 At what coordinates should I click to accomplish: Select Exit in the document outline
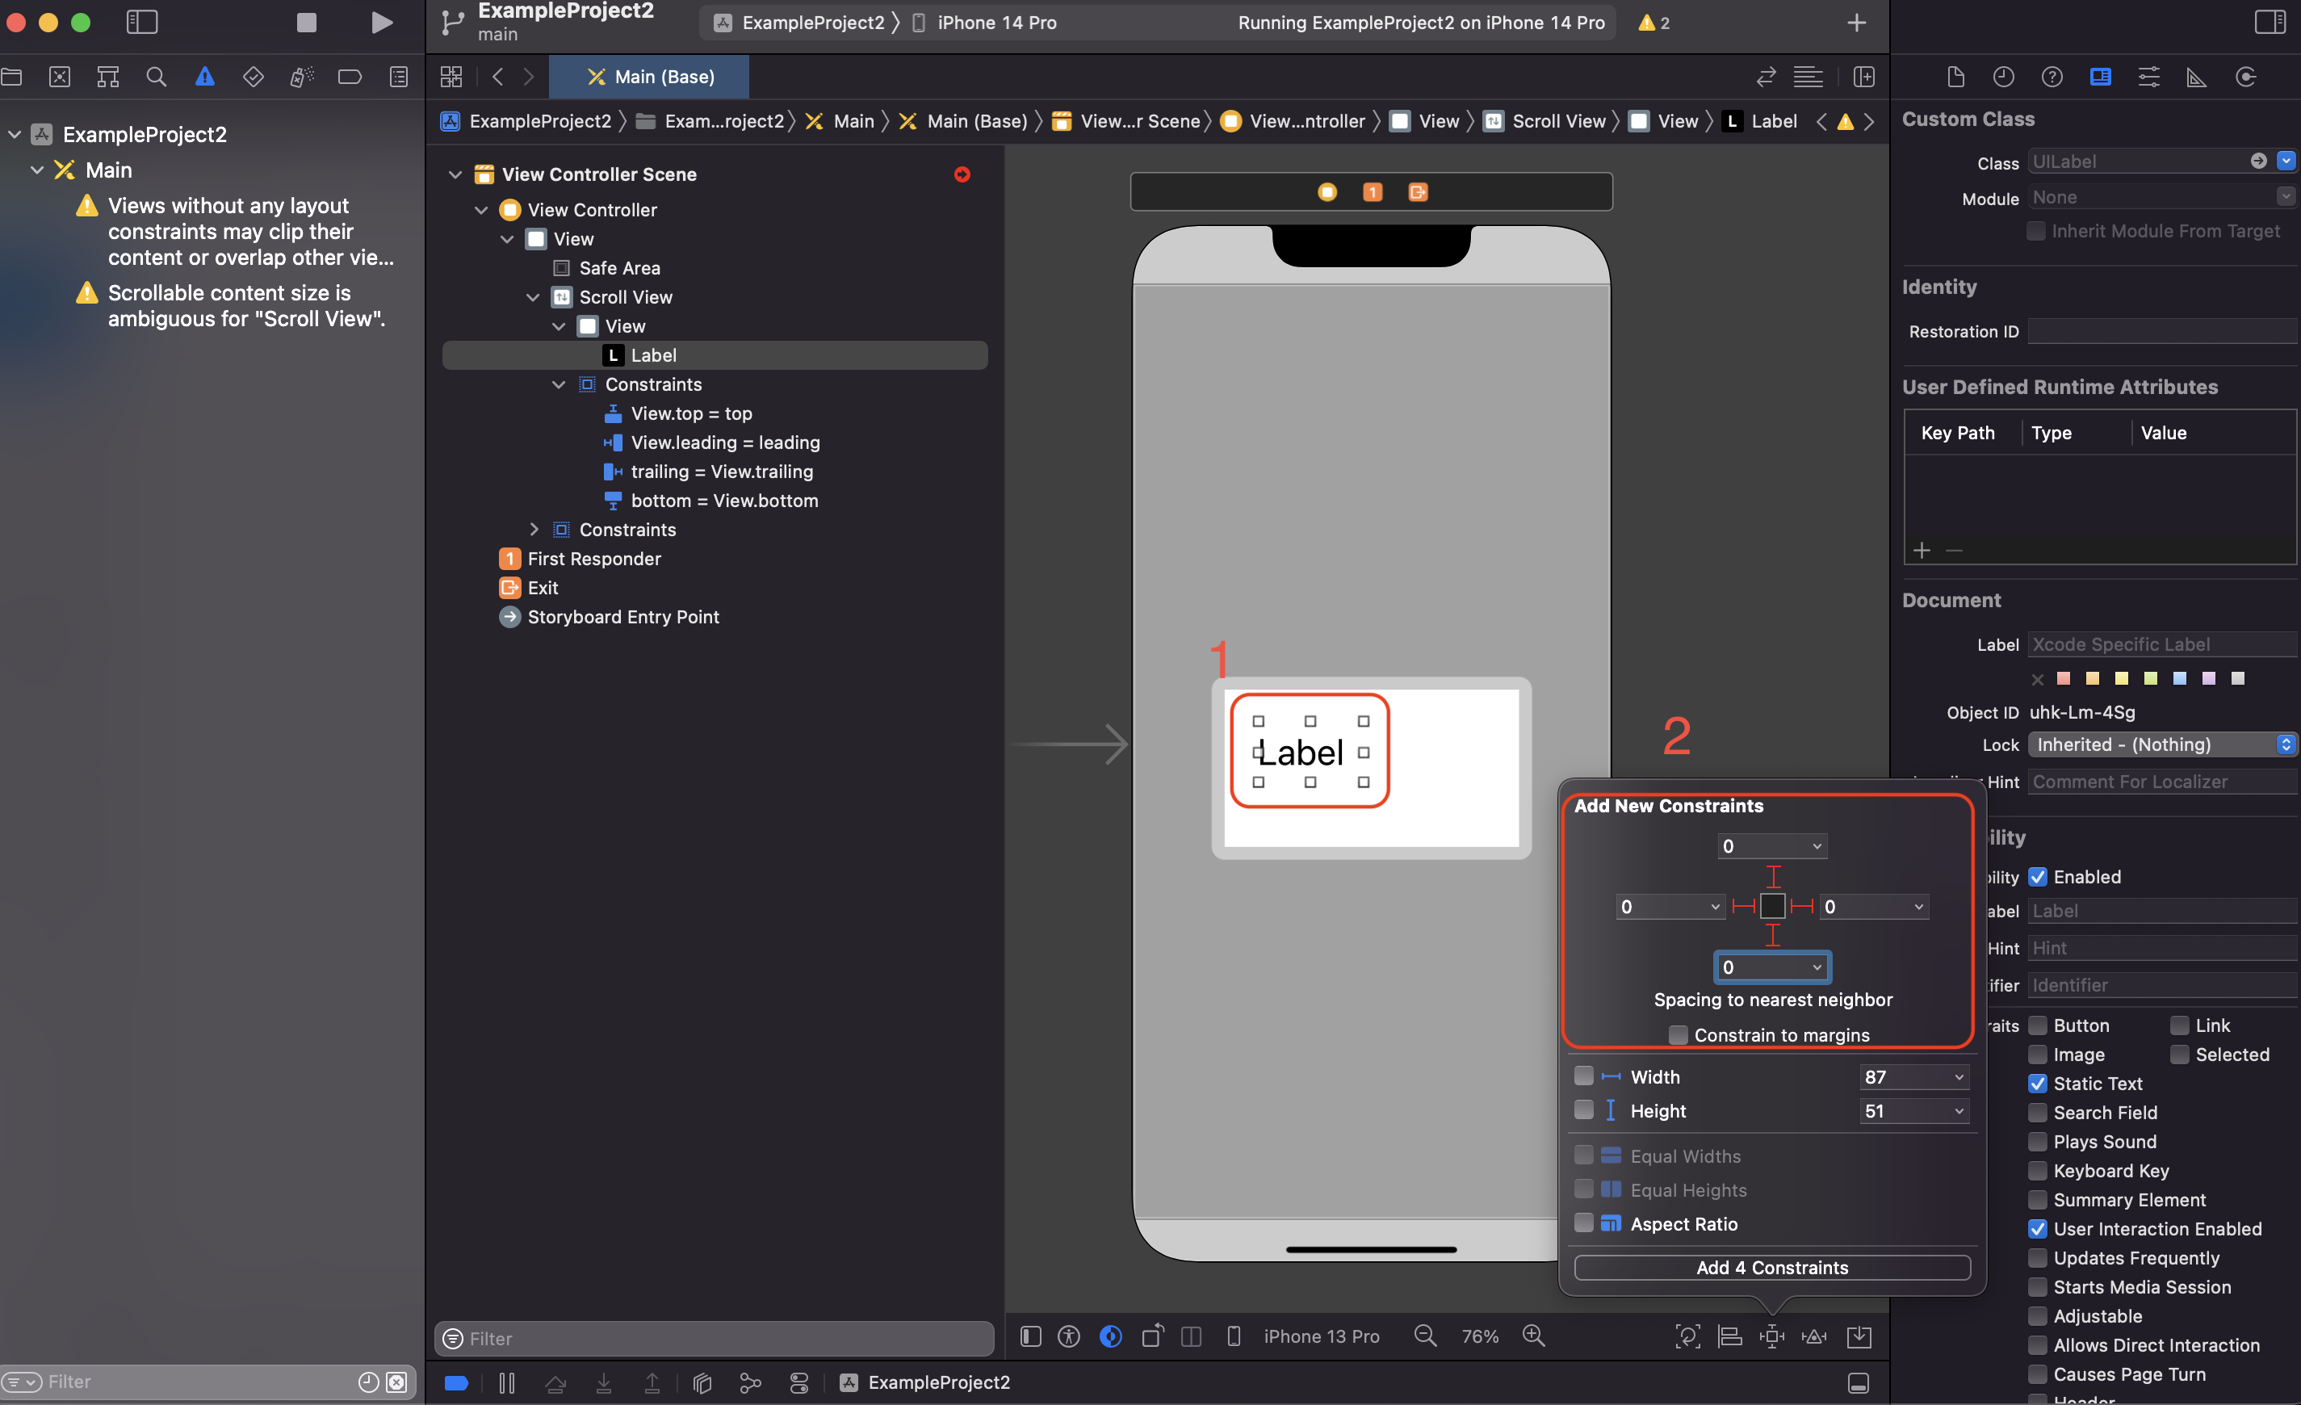(543, 588)
